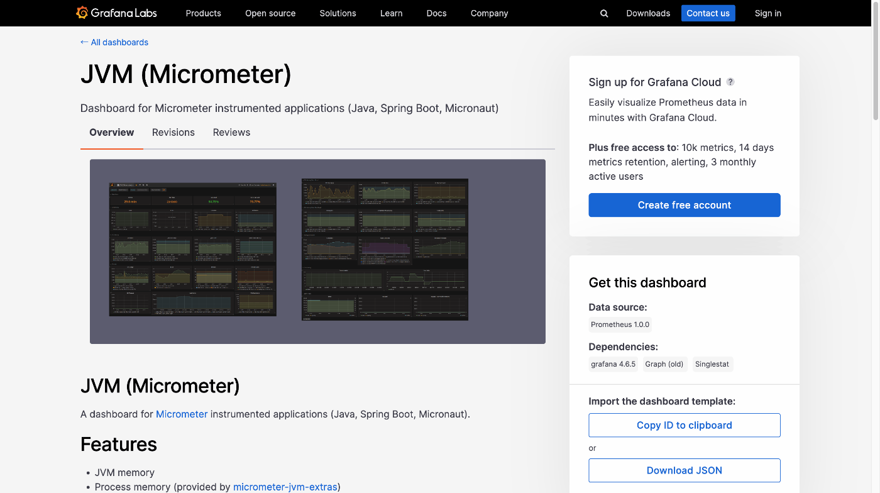
Task: Click the Contact us button
Action: [x=708, y=13]
